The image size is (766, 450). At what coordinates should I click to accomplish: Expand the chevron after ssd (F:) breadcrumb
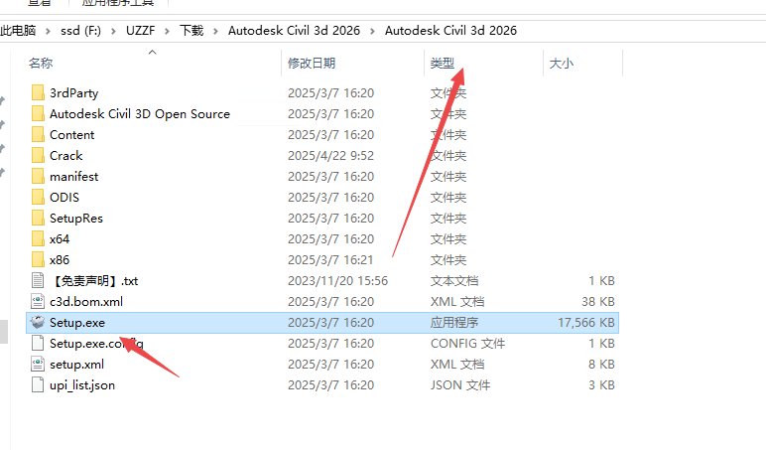click(113, 32)
